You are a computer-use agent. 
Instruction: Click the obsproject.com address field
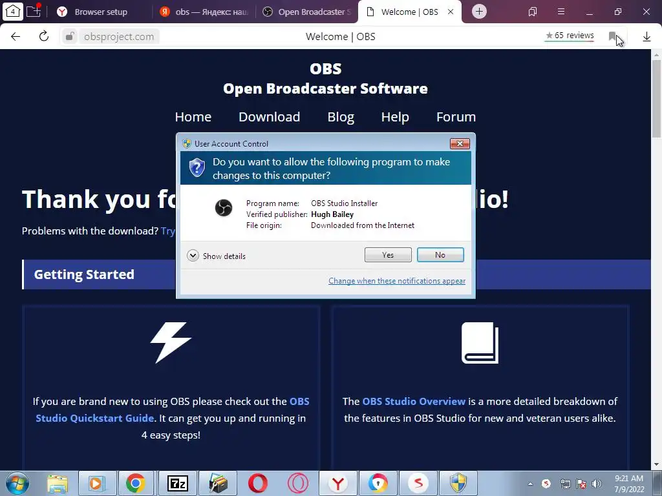point(119,37)
